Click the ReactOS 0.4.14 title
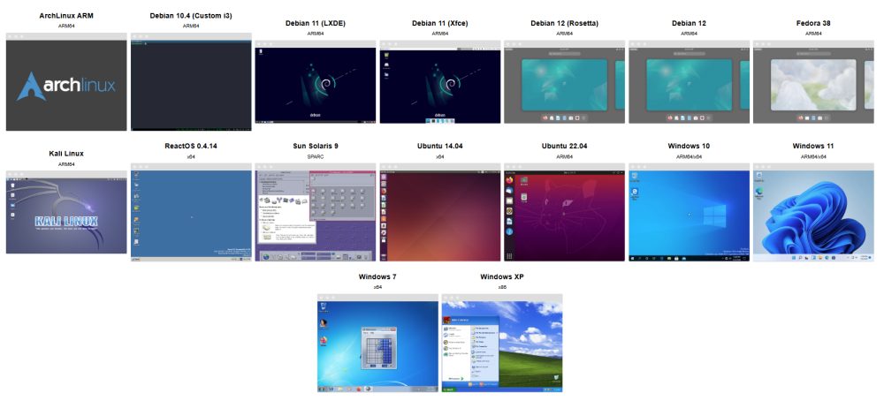 pyautogui.click(x=191, y=146)
